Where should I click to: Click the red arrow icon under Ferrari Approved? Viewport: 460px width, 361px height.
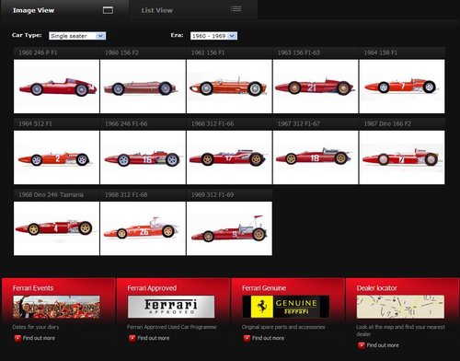point(132,338)
